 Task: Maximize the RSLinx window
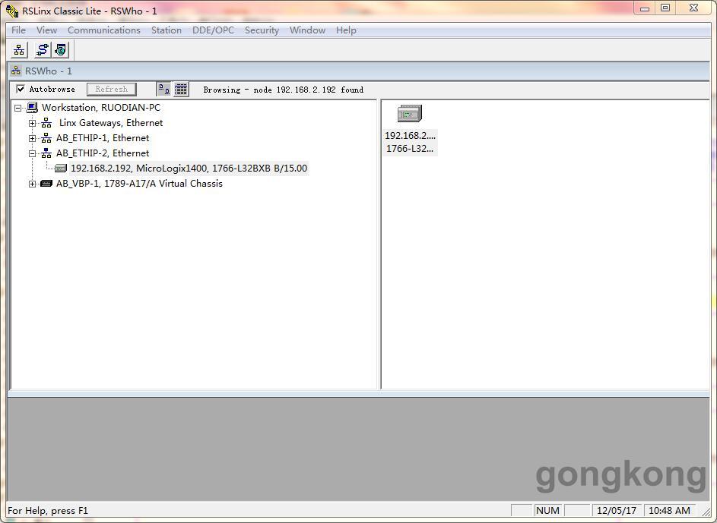666,8
